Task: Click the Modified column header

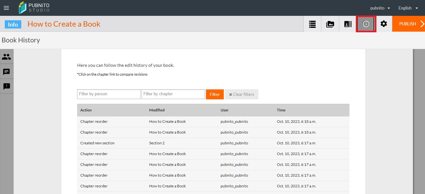Action: (x=157, y=110)
